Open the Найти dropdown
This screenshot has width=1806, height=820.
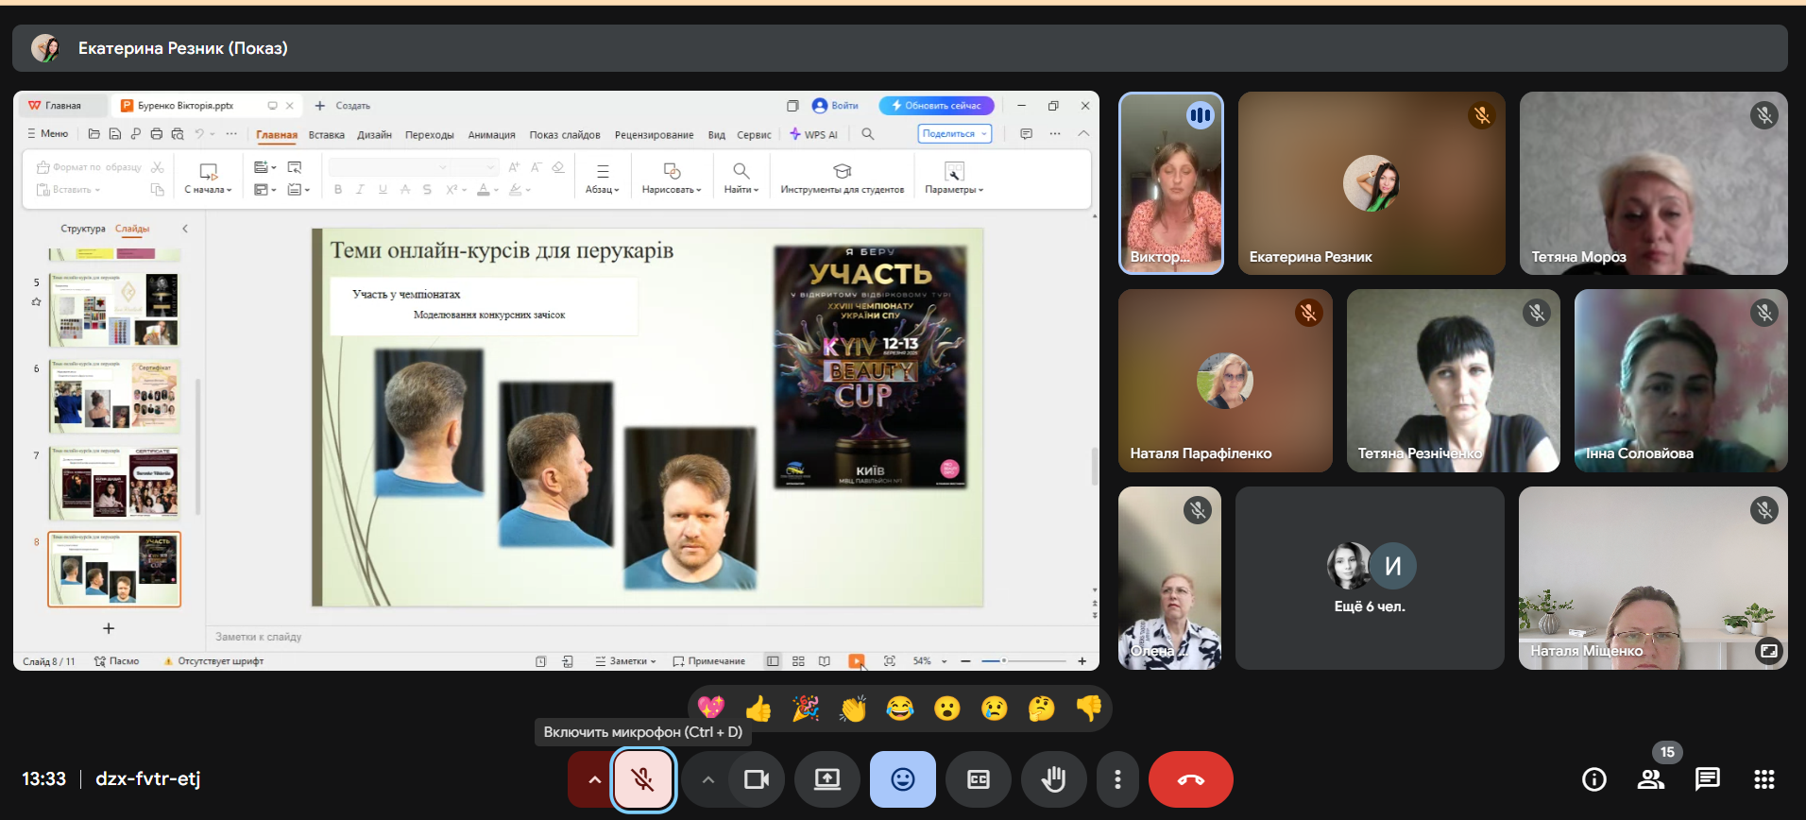click(741, 178)
